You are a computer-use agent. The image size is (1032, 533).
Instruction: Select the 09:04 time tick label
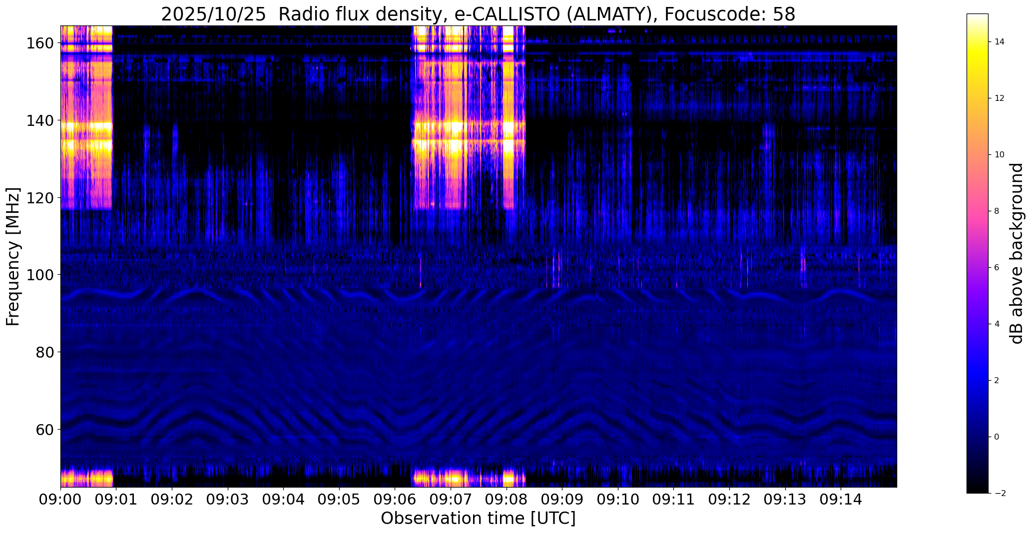point(284,499)
